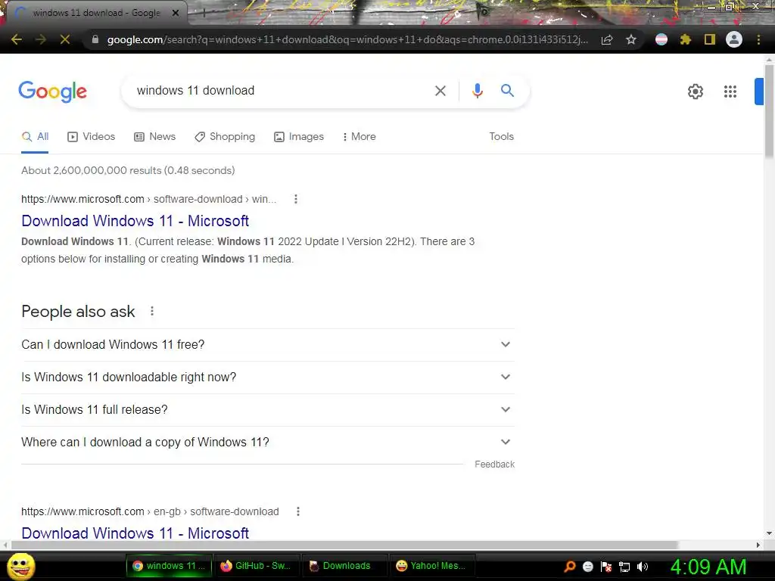Expand 'Can I download Windows 11 free?'
The width and height of the screenshot is (775, 581).
click(x=268, y=344)
